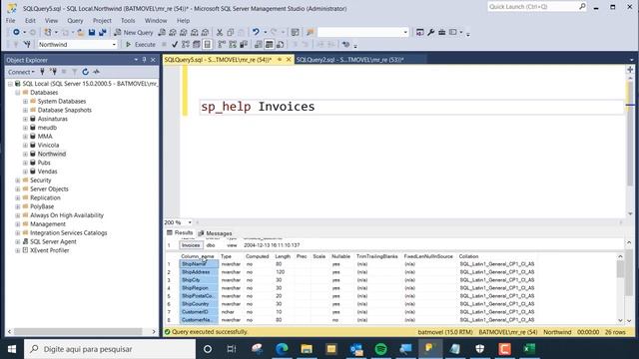The width and height of the screenshot is (639, 359).
Task: Expand the System Databases node
Action: (x=25, y=101)
